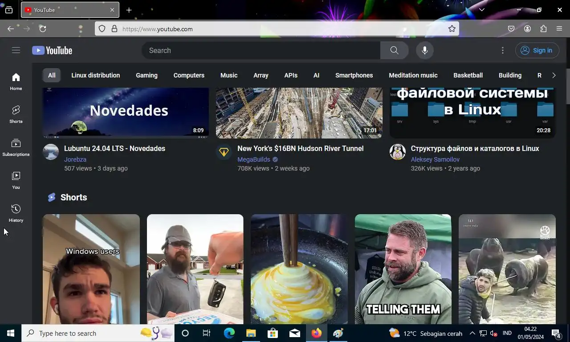Show more category chips with arrow
Screen dimensions: 570x342
(x=554, y=75)
